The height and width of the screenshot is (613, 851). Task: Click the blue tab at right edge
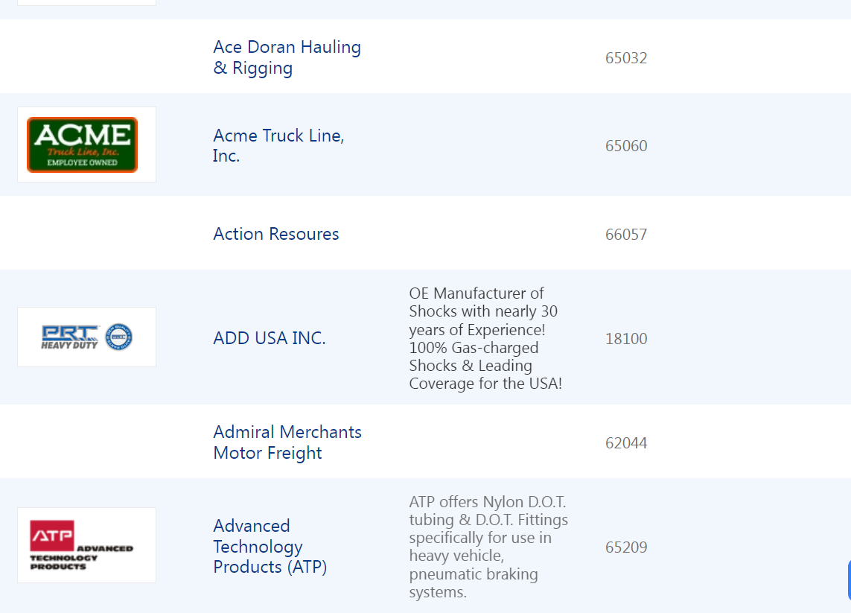pos(848,581)
